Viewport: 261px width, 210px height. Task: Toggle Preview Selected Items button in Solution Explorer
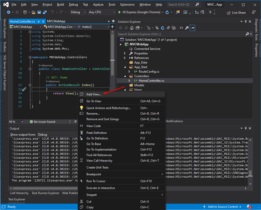click(192, 28)
